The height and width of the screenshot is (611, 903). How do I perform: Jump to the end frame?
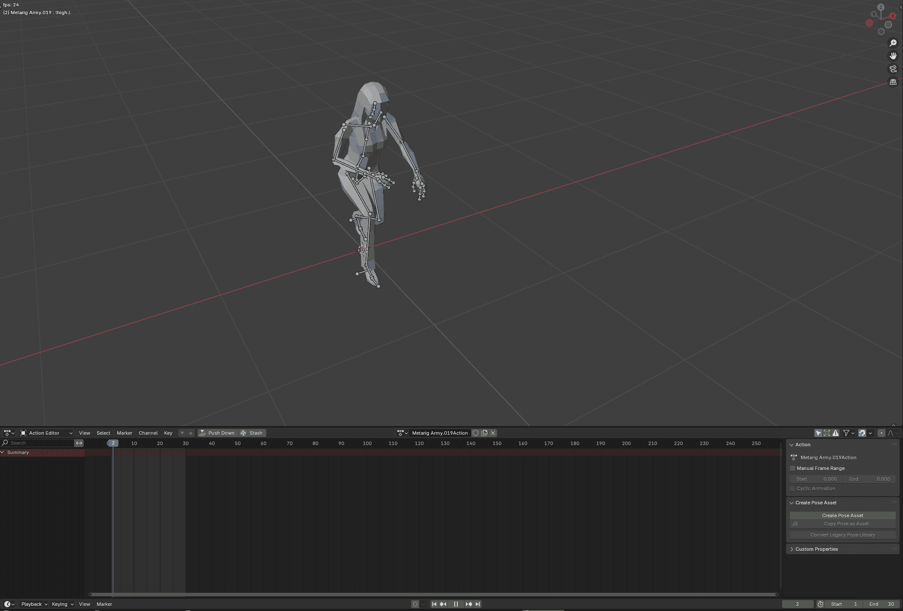[x=478, y=604]
